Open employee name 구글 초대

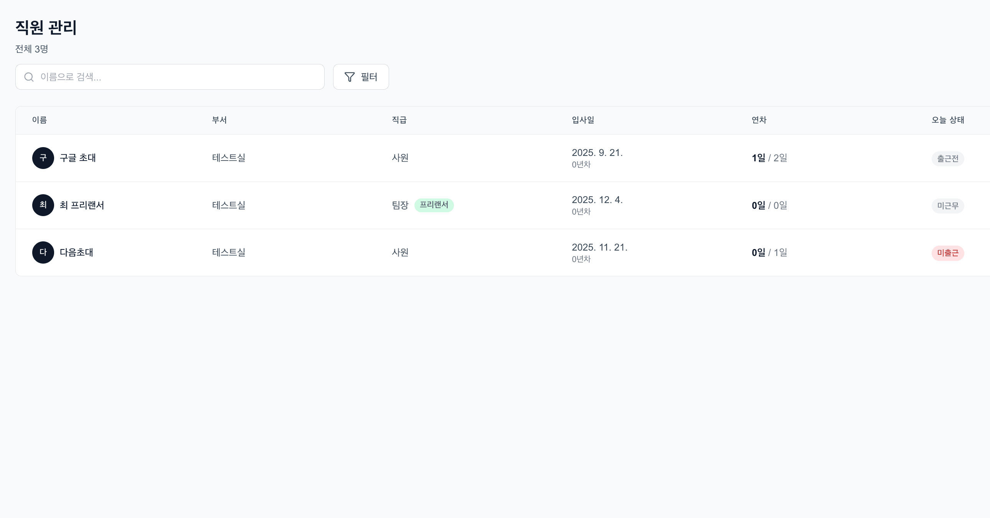pyautogui.click(x=78, y=158)
